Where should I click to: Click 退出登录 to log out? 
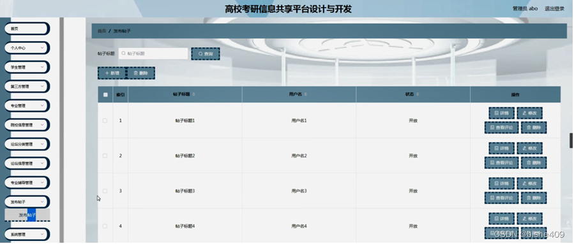(554, 9)
